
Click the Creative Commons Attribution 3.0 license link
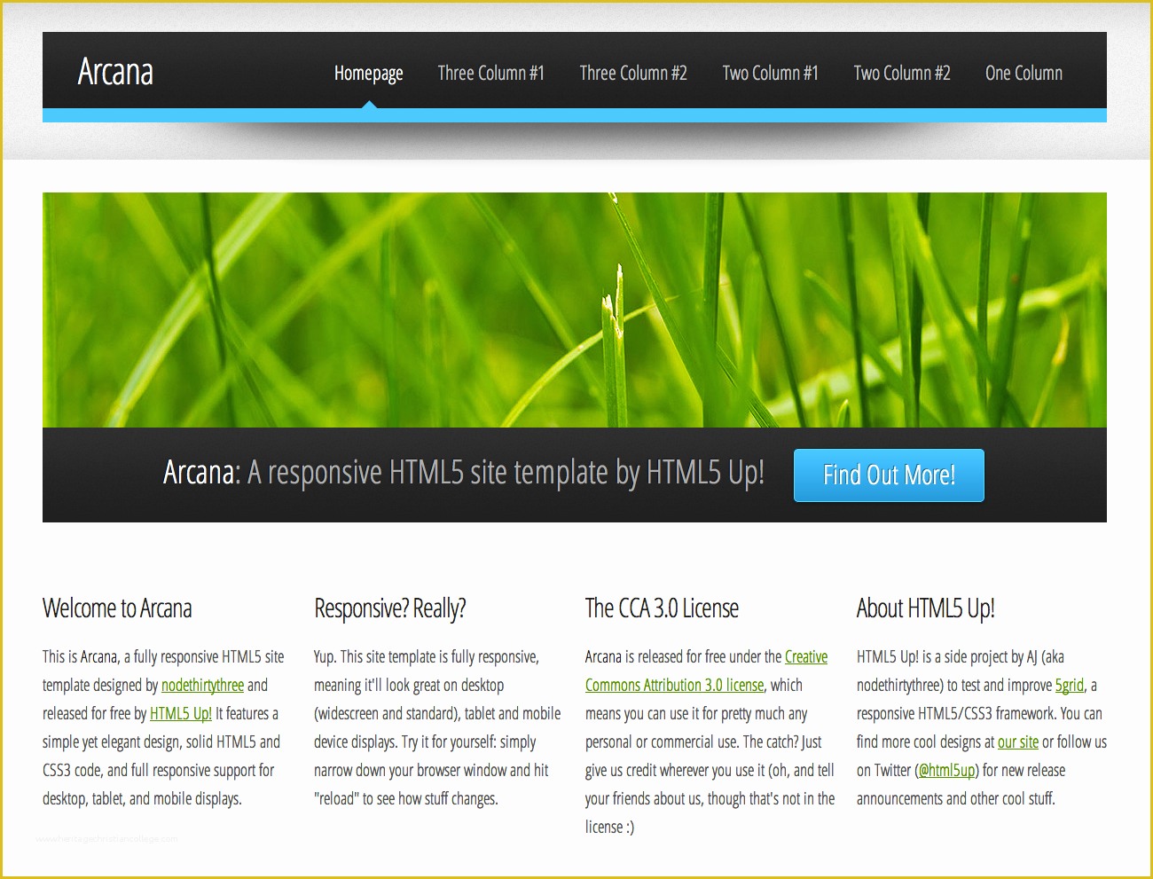[x=674, y=685]
